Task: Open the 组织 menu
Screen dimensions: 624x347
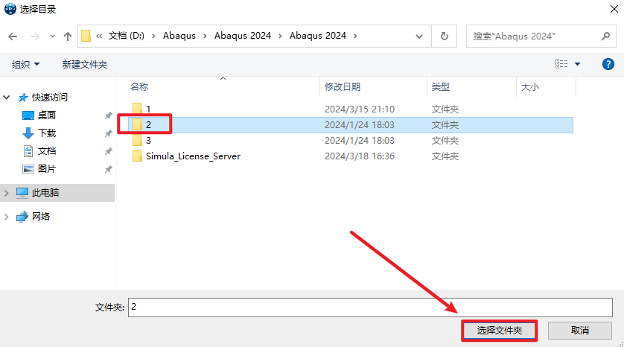Action: coord(26,65)
